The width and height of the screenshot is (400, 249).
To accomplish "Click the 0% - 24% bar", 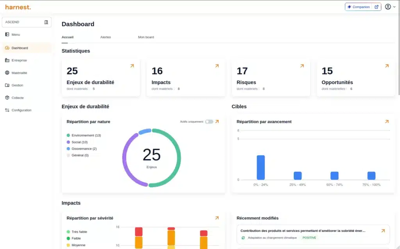I will coord(261,168).
